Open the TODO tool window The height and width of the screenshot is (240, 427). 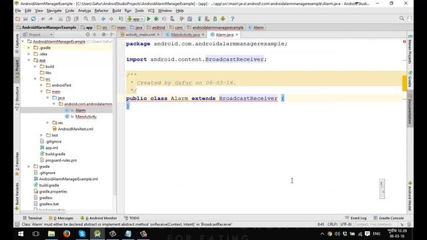click(132, 218)
